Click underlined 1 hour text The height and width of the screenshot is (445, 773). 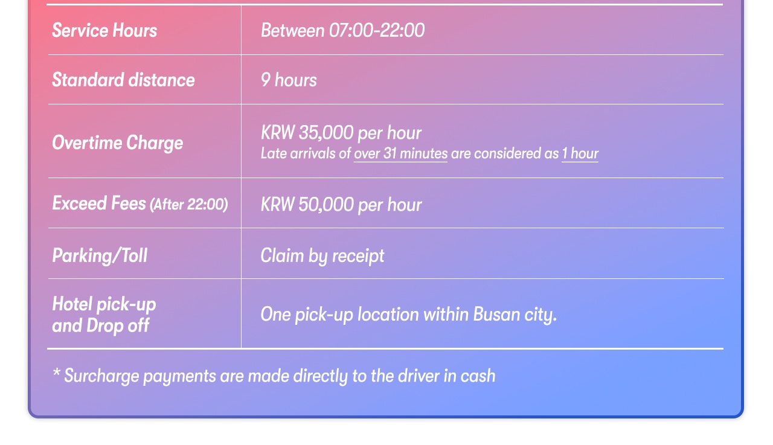[x=580, y=154]
